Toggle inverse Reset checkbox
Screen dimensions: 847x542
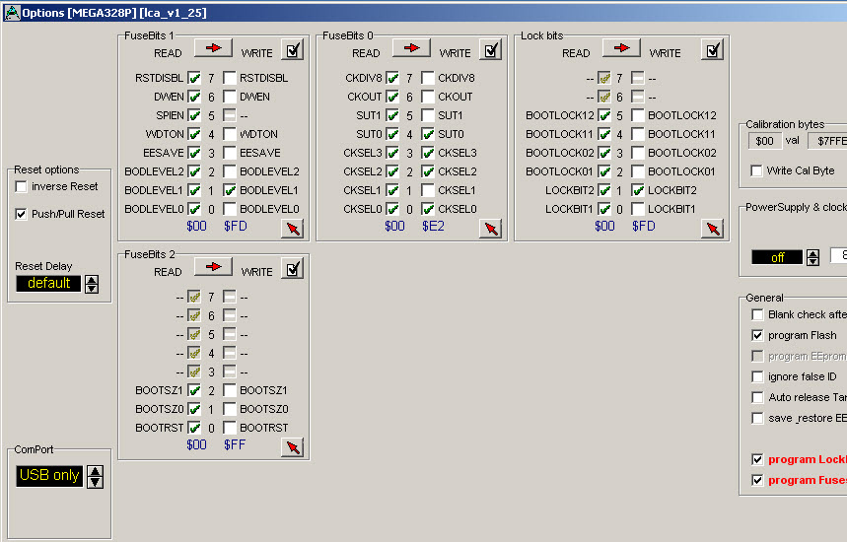tap(21, 187)
